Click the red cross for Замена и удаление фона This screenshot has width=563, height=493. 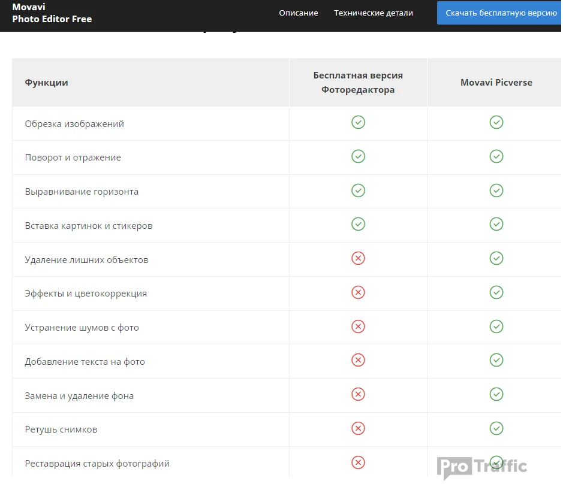coord(358,394)
